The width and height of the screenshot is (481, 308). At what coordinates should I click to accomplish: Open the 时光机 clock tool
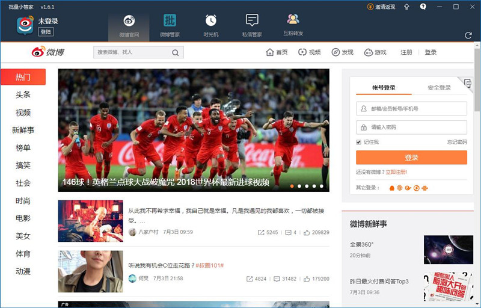coord(211,20)
